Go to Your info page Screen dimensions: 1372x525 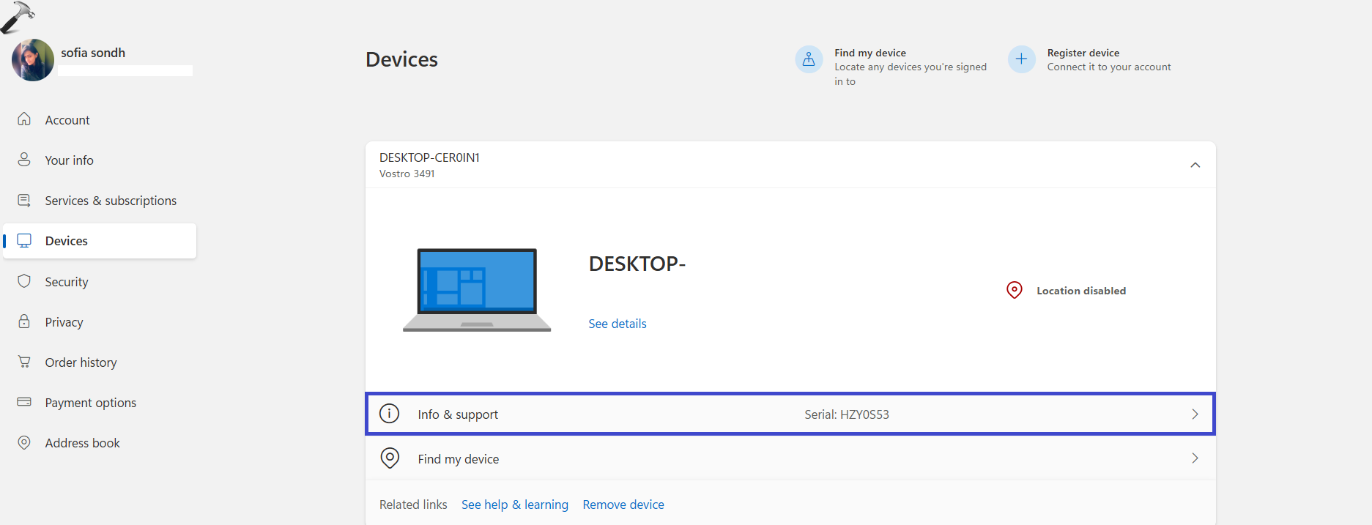point(69,160)
